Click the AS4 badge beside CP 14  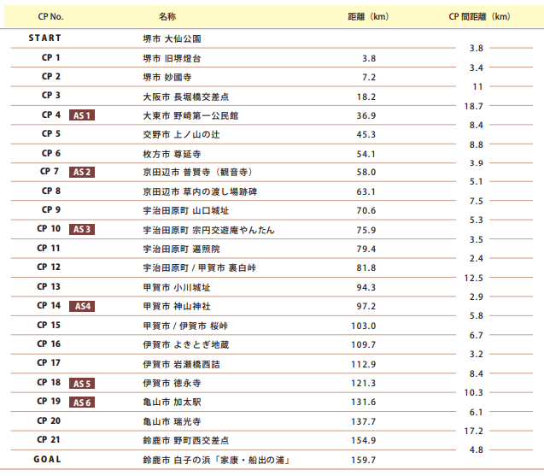point(82,306)
